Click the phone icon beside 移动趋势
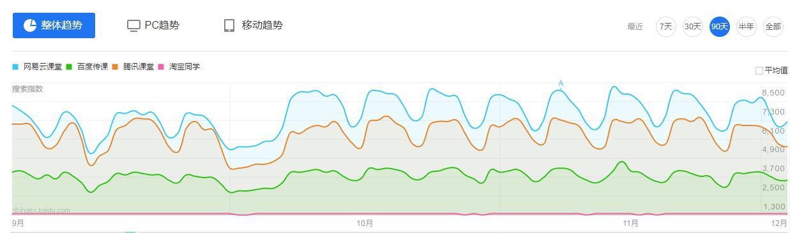 [x=229, y=25]
